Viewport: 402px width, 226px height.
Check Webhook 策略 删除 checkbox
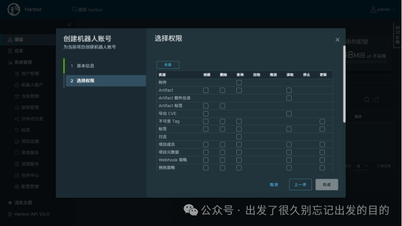[x=222, y=160]
